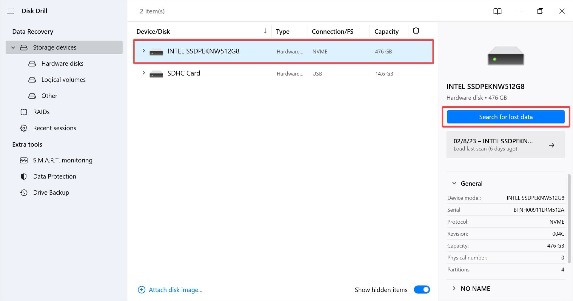The width and height of the screenshot is (573, 301).
Task: Close the Disk Drill window
Action: point(562,11)
